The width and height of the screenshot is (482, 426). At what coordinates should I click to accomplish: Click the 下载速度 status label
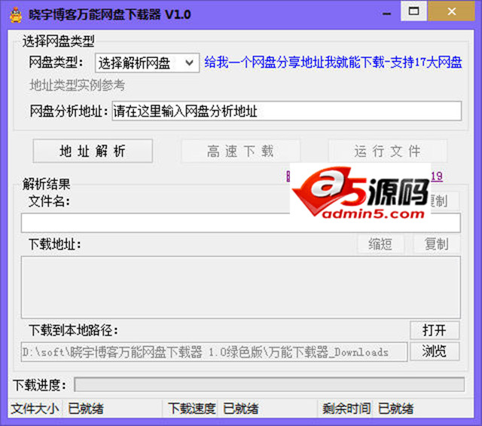[192, 409]
